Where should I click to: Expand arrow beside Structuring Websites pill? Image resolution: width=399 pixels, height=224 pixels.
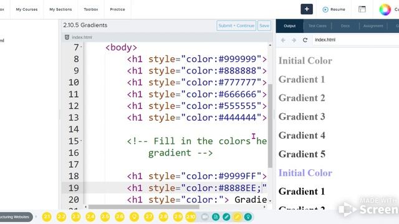click(36, 217)
